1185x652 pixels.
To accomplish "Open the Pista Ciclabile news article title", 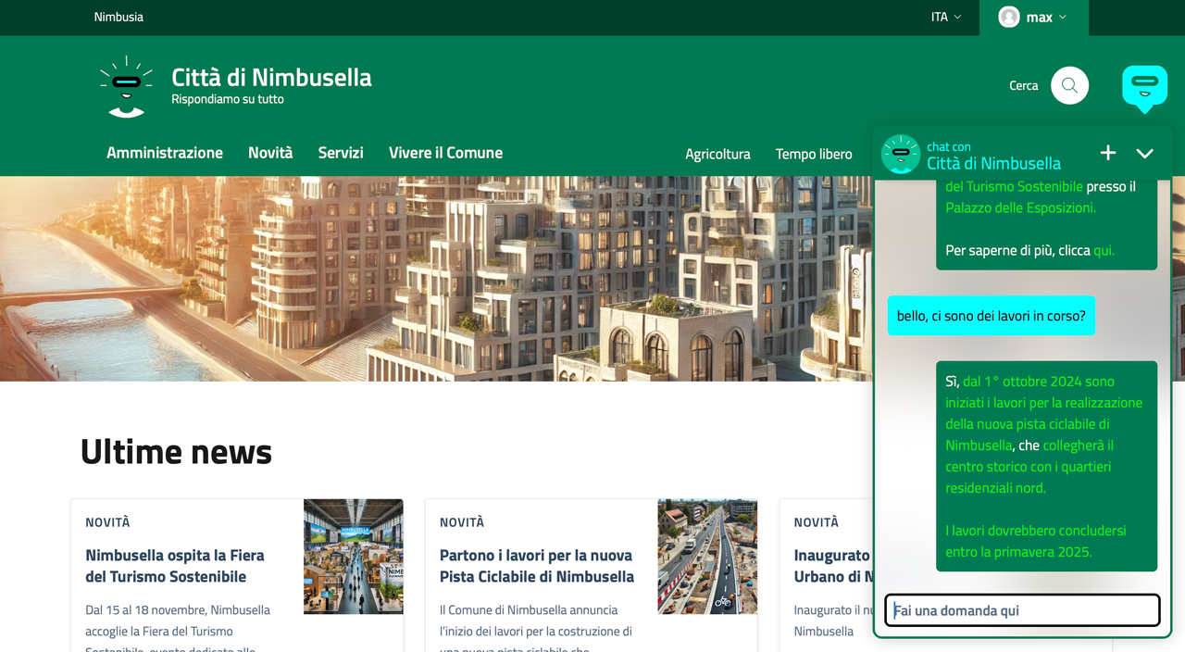I will (536, 566).
